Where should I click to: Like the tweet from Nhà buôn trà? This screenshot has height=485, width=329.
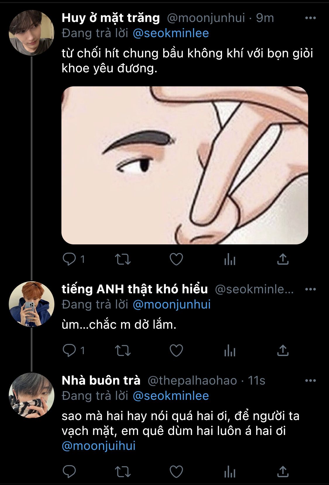176,472
